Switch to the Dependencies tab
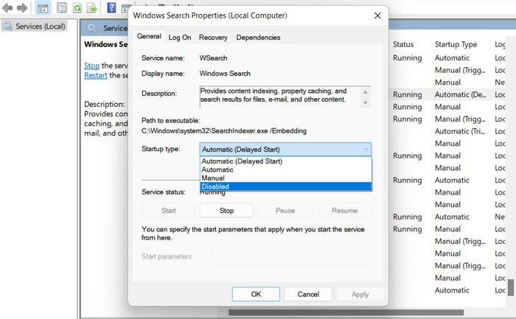The height and width of the screenshot is (319, 516). point(258,38)
